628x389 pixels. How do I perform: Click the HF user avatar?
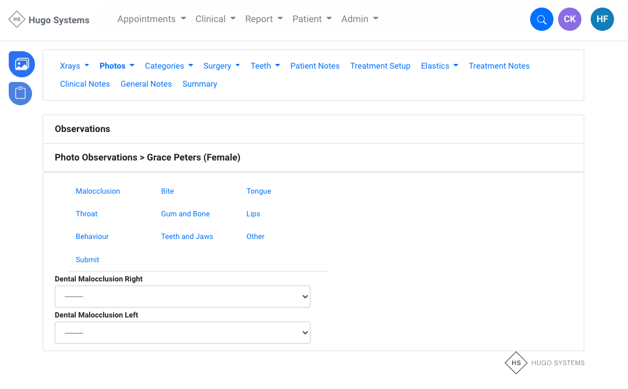pos(602,19)
